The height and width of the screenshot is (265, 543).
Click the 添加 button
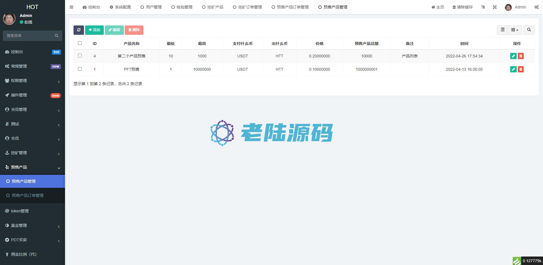click(x=94, y=30)
